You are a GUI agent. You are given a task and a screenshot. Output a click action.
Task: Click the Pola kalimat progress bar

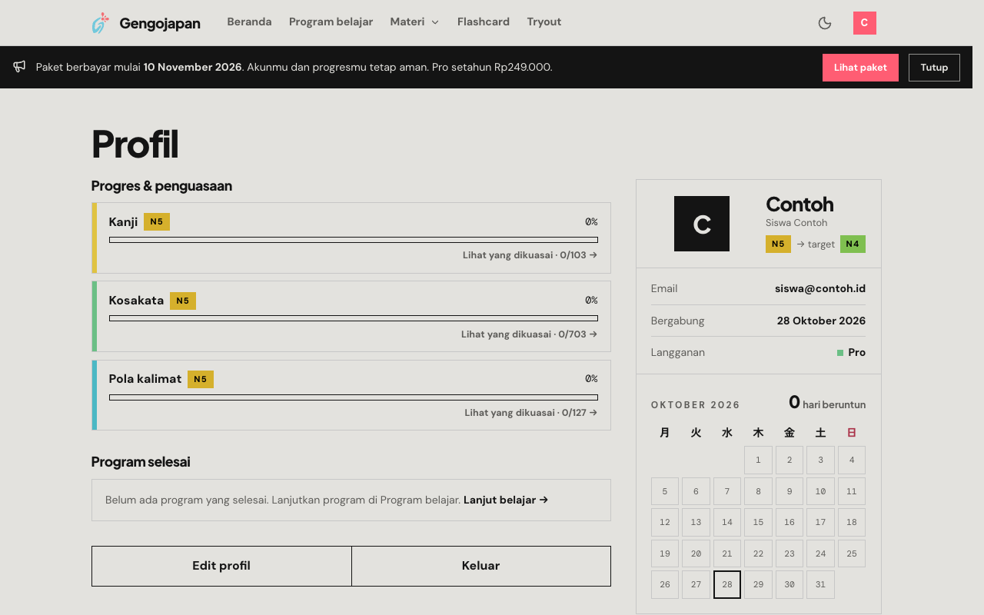click(x=354, y=397)
